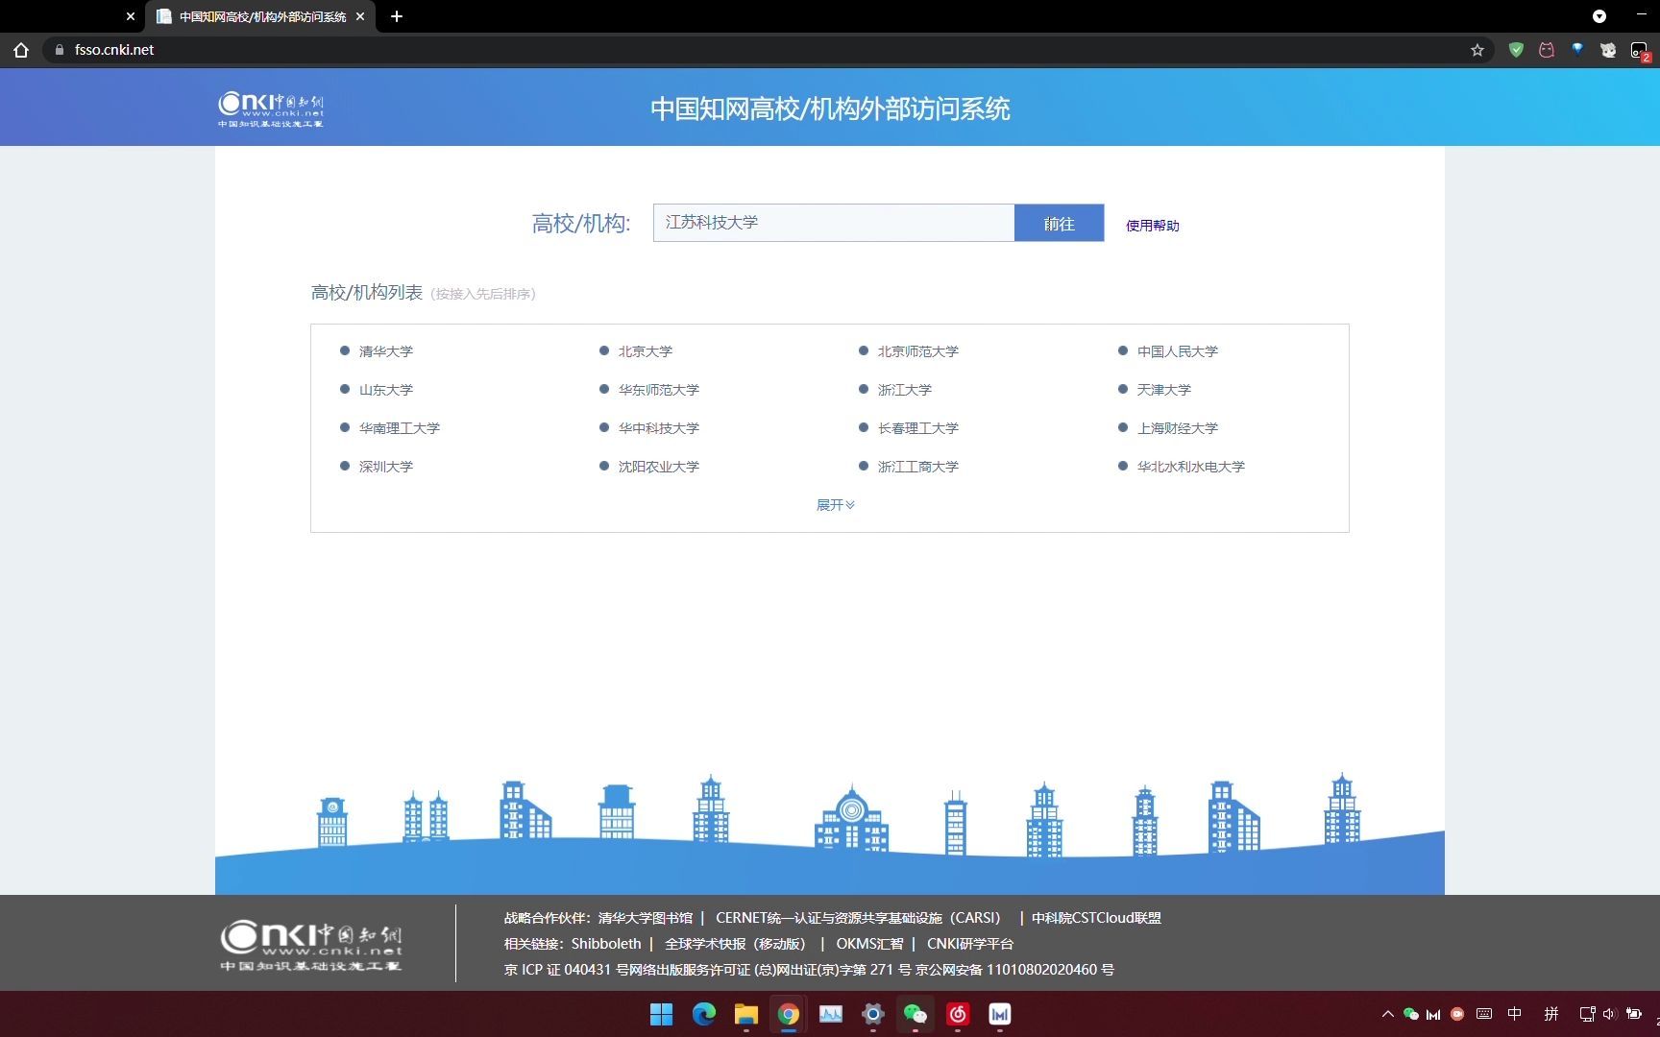1660x1037 pixels.
Task: Open the 使用帮助 help link
Action: pyautogui.click(x=1153, y=226)
